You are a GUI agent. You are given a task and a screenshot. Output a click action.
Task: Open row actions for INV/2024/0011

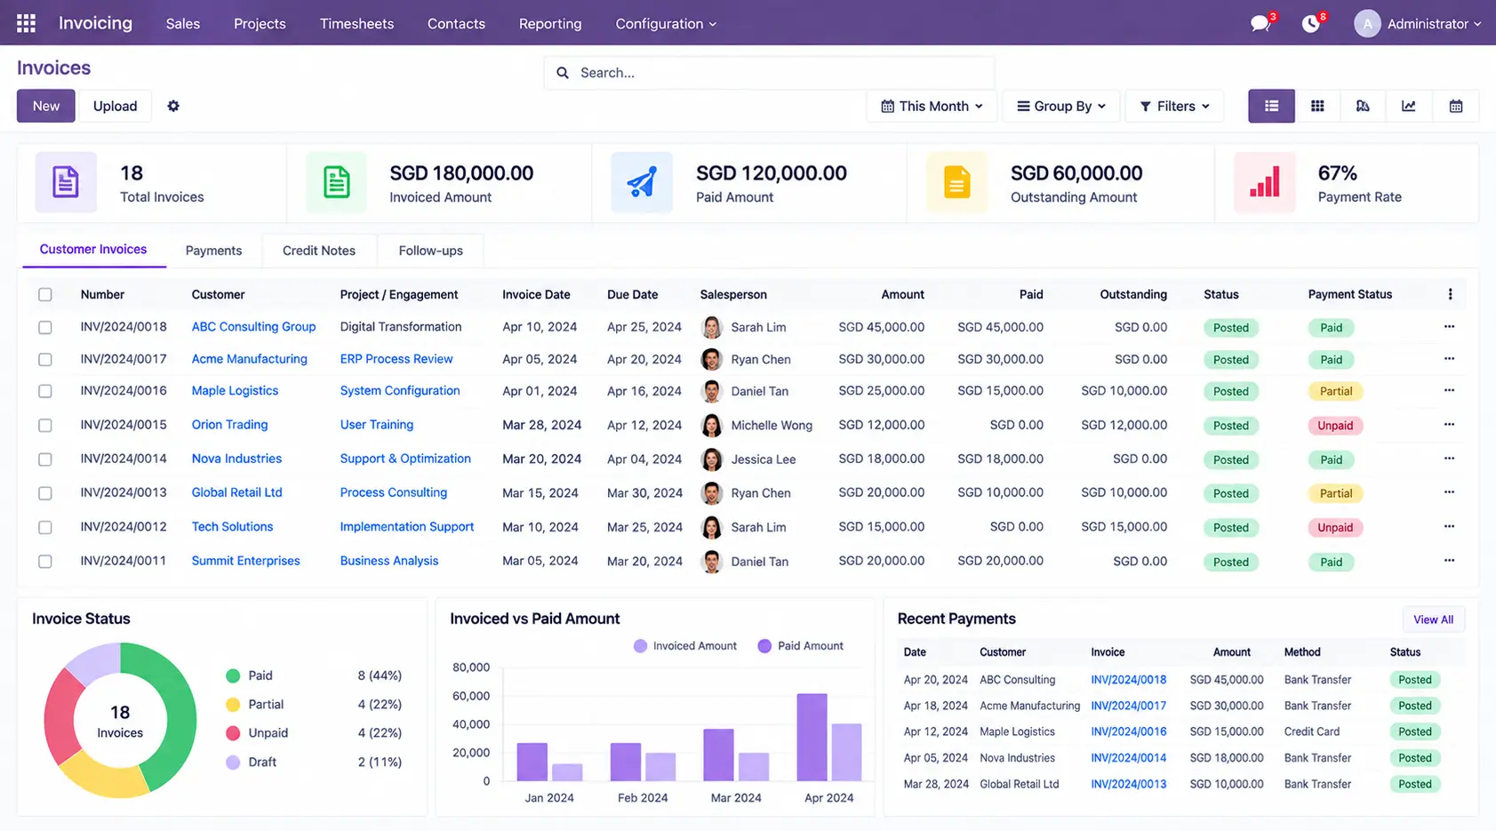coord(1449,560)
